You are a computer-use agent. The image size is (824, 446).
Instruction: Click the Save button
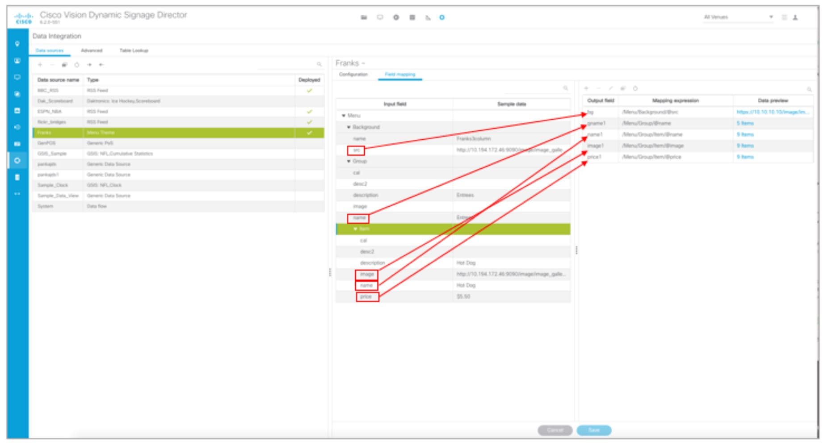594,430
